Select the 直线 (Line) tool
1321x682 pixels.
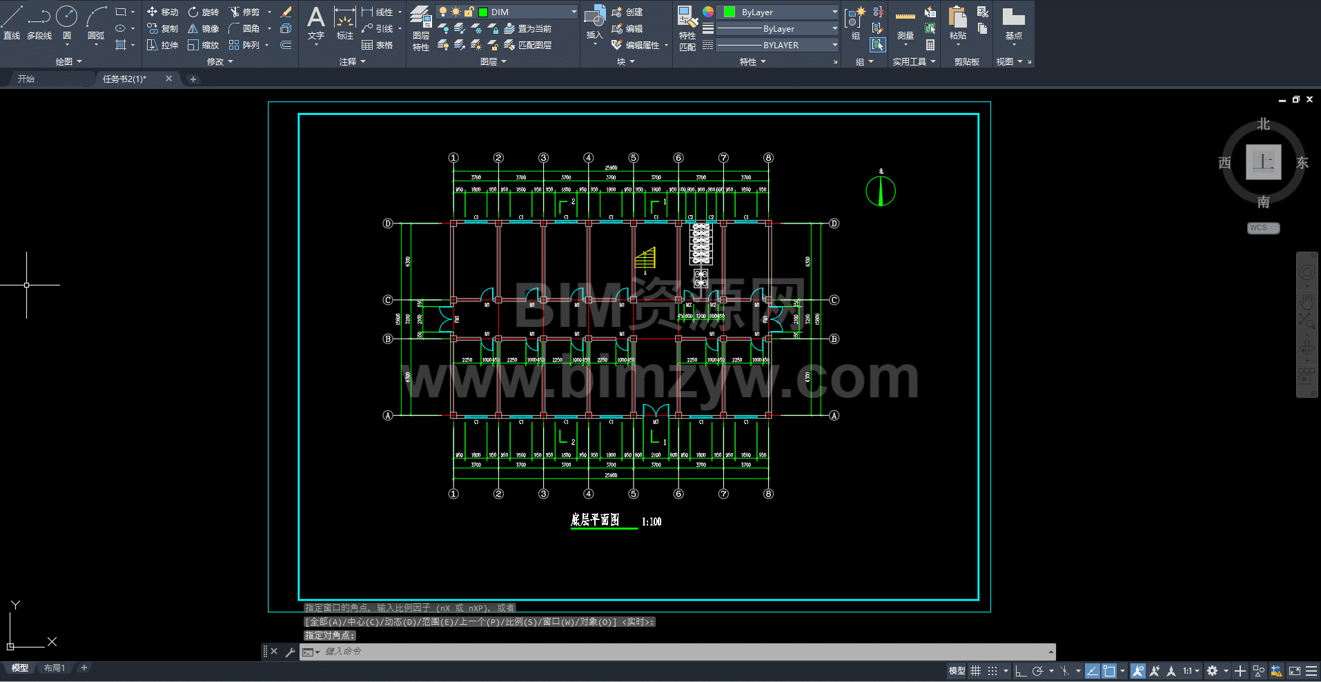[x=12, y=23]
